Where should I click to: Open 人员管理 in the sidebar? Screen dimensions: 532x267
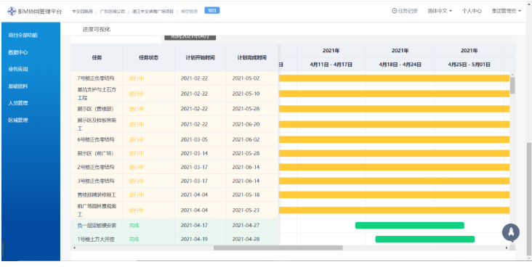(x=18, y=103)
